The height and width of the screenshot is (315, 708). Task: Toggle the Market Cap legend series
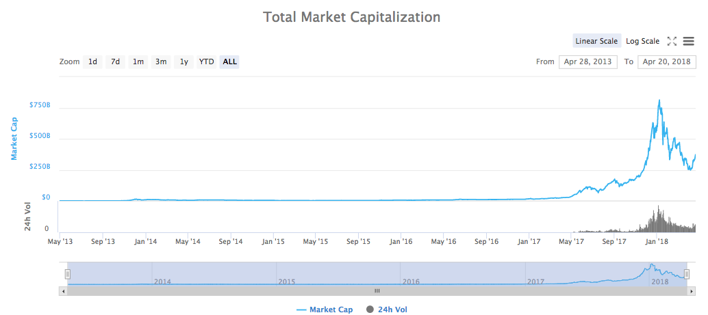[x=325, y=310]
